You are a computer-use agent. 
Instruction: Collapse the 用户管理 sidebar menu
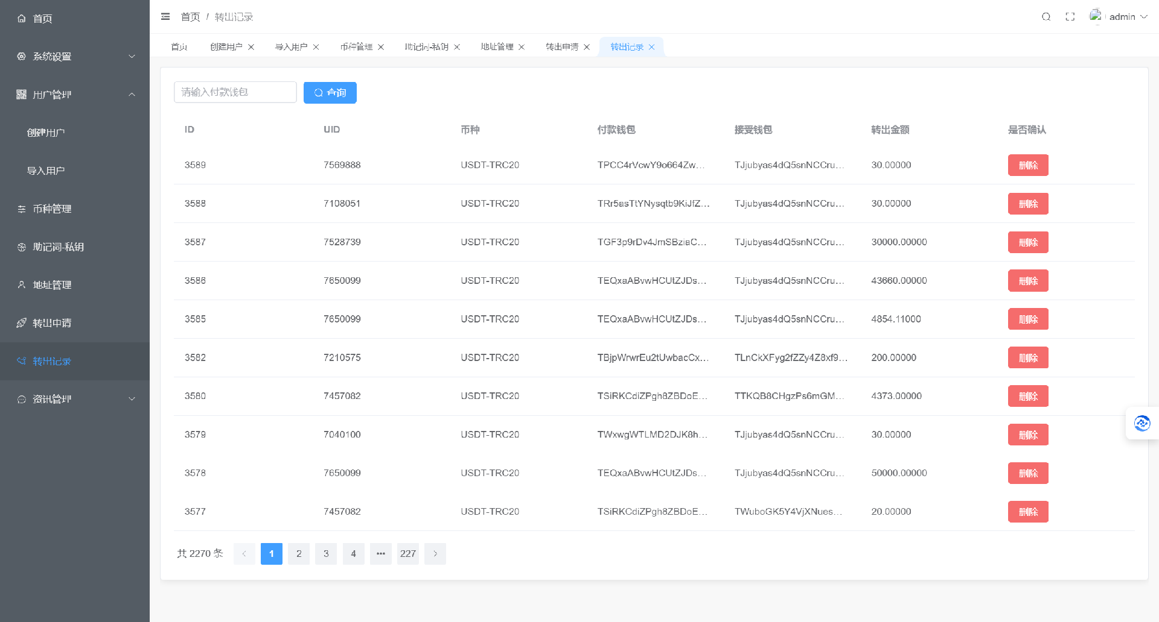[75, 95]
